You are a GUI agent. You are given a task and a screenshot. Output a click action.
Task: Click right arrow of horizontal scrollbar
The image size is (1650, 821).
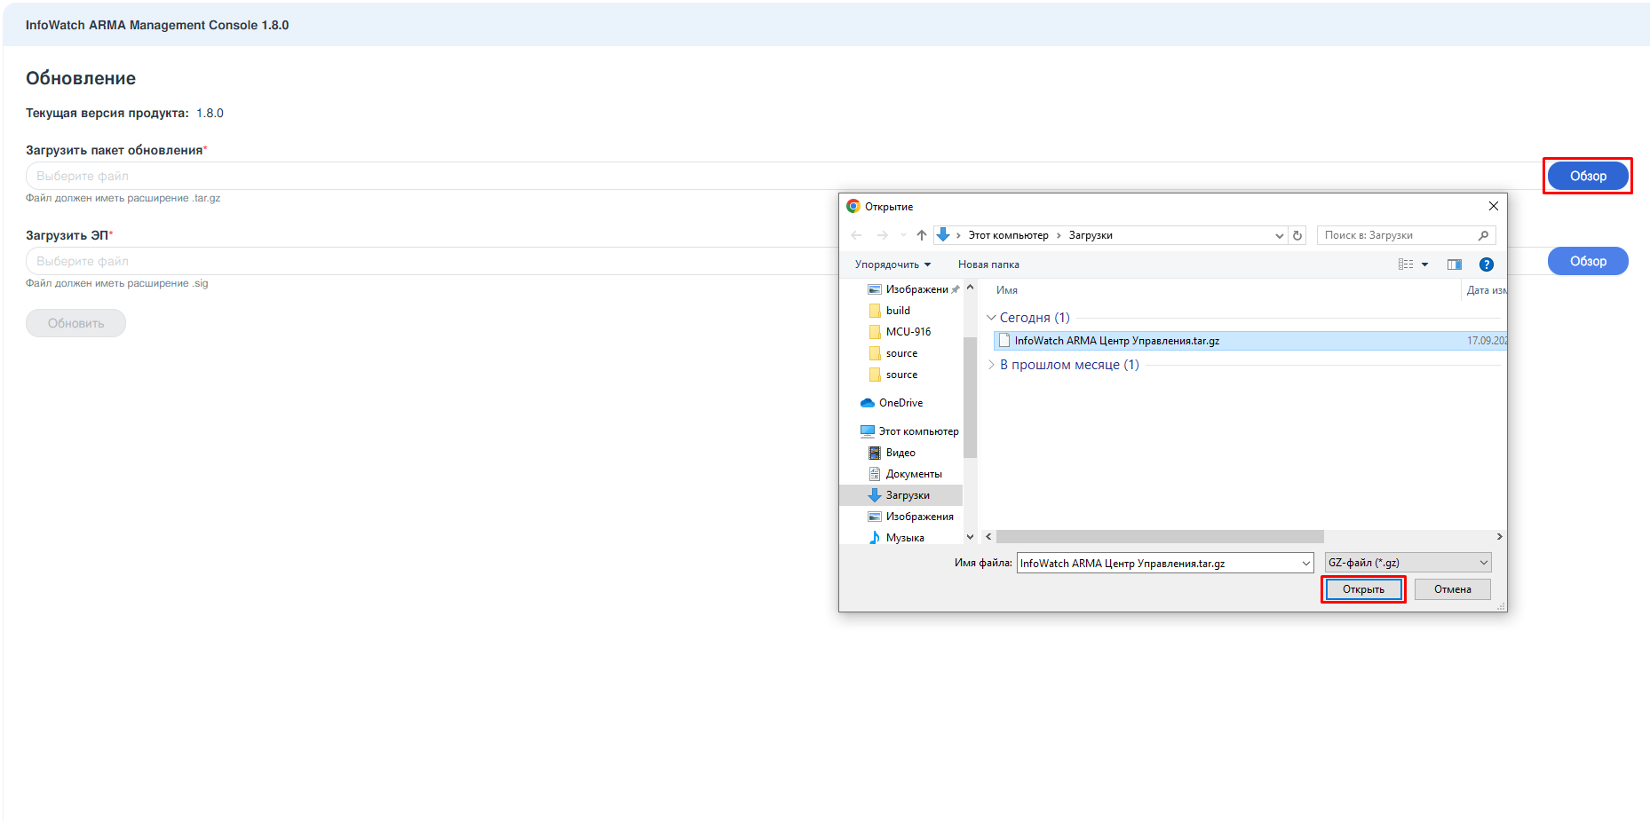pyautogui.click(x=1499, y=537)
